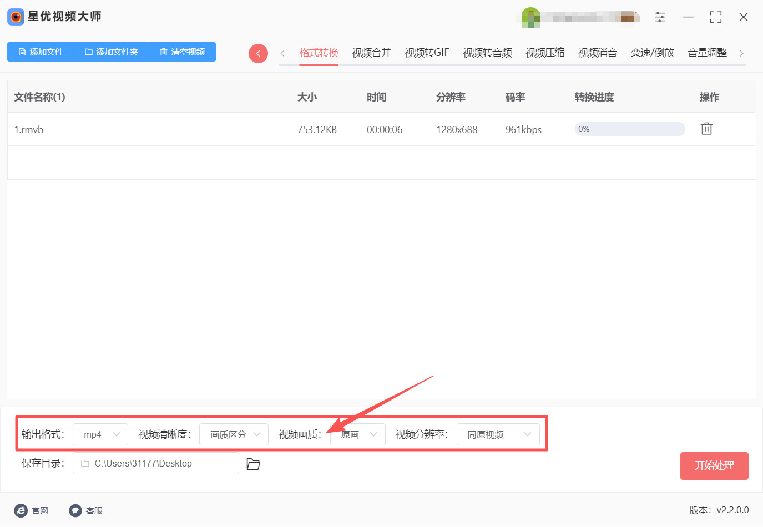The width and height of the screenshot is (763, 527).
Task: Open the save directory folder browse icon
Action: pyautogui.click(x=253, y=464)
